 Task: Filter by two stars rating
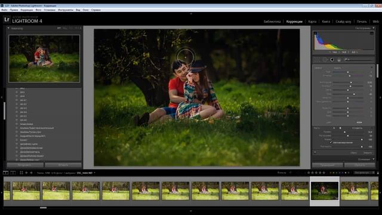click(x=312, y=173)
